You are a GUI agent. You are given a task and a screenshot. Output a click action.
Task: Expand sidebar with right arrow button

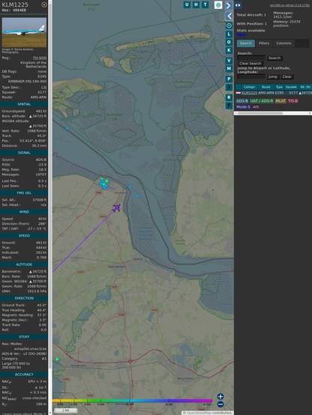[229, 5]
